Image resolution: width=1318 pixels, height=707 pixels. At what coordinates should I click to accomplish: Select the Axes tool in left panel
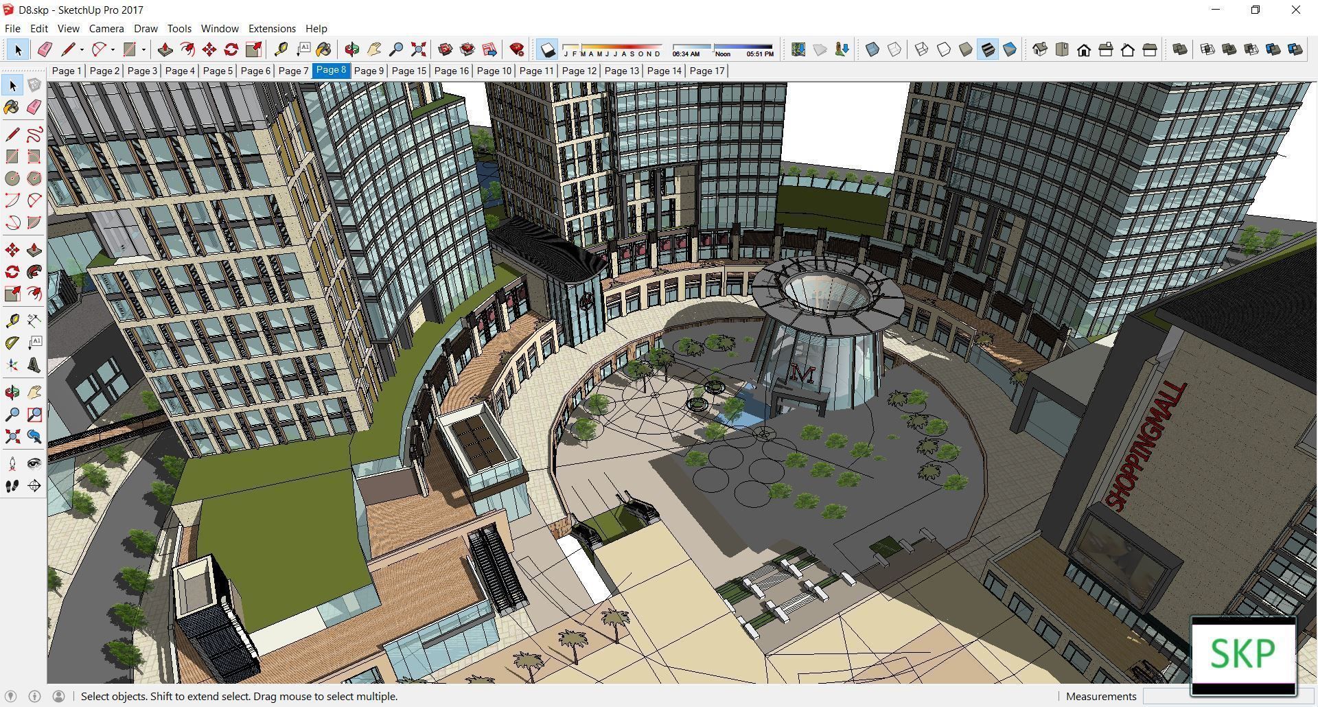coord(12,364)
